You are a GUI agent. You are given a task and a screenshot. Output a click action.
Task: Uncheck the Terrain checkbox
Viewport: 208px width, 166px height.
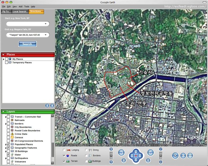click(64, 161)
